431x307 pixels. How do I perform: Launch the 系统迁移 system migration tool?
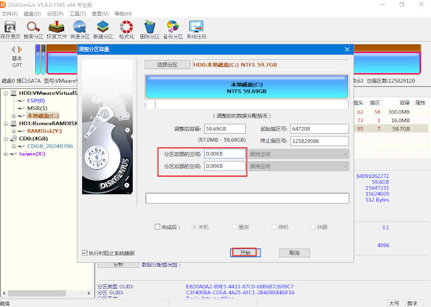coord(196,30)
